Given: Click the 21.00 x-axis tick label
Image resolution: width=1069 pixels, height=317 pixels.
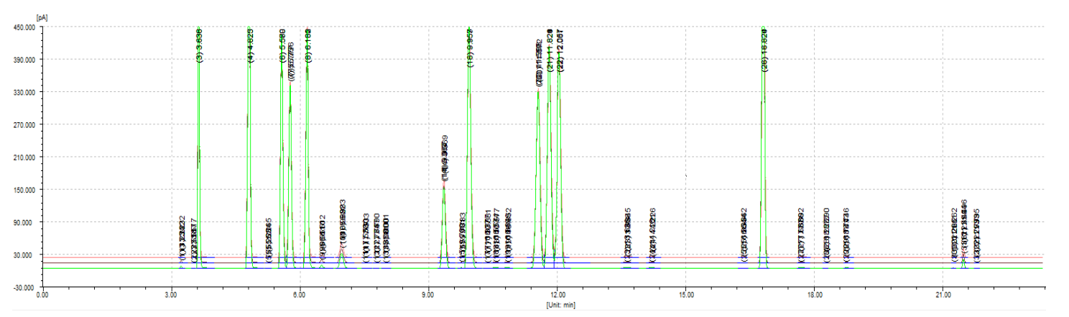Looking at the screenshot, I should tap(943, 295).
